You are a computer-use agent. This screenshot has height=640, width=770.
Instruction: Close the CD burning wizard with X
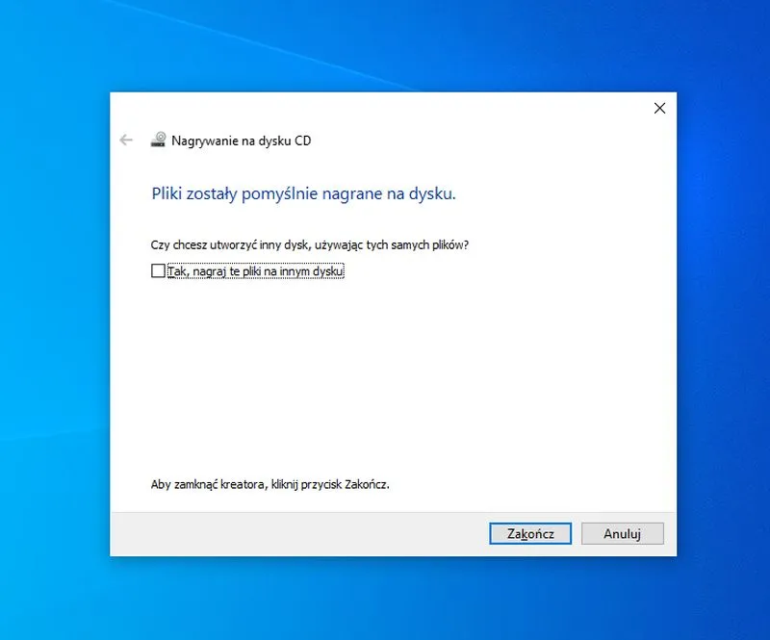(659, 109)
